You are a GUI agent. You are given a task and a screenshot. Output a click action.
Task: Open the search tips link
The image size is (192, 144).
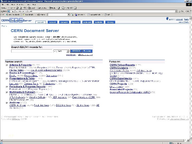(71, 55)
